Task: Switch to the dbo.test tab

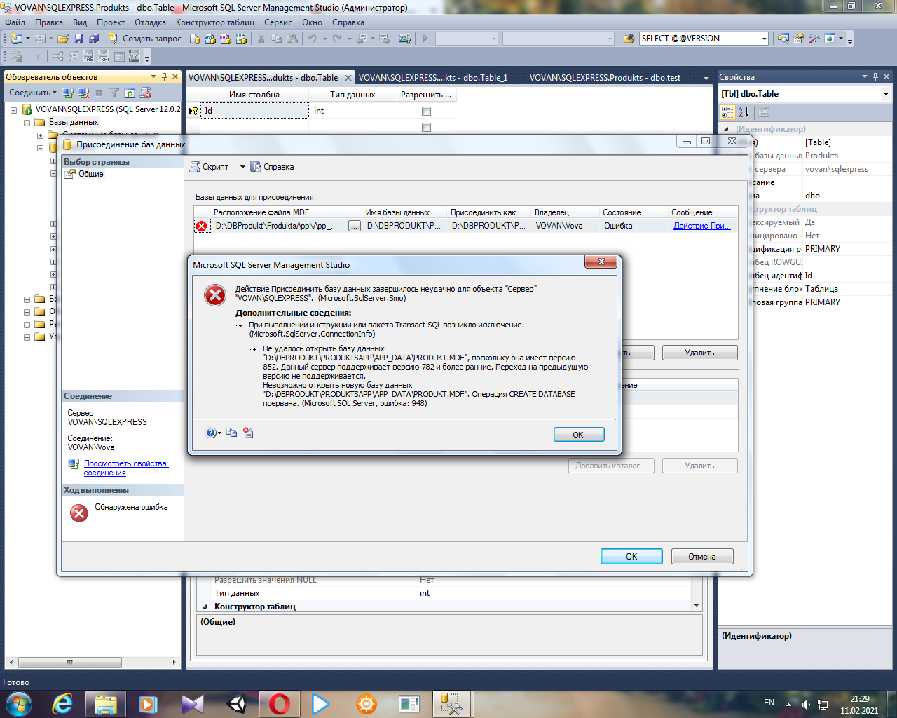Action: click(604, 78)
